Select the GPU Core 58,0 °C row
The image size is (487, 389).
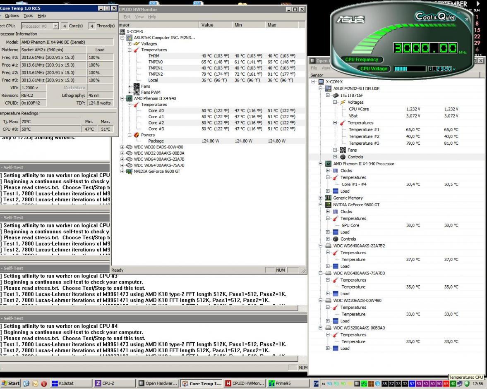[x=396, y=225]
